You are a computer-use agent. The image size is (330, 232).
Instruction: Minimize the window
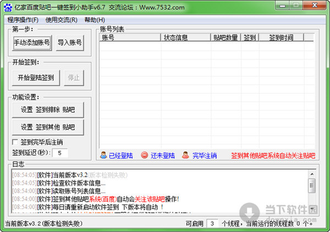tap(282, 5)
